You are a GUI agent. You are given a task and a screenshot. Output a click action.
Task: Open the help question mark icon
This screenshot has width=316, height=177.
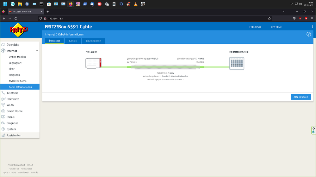[308, 34]
